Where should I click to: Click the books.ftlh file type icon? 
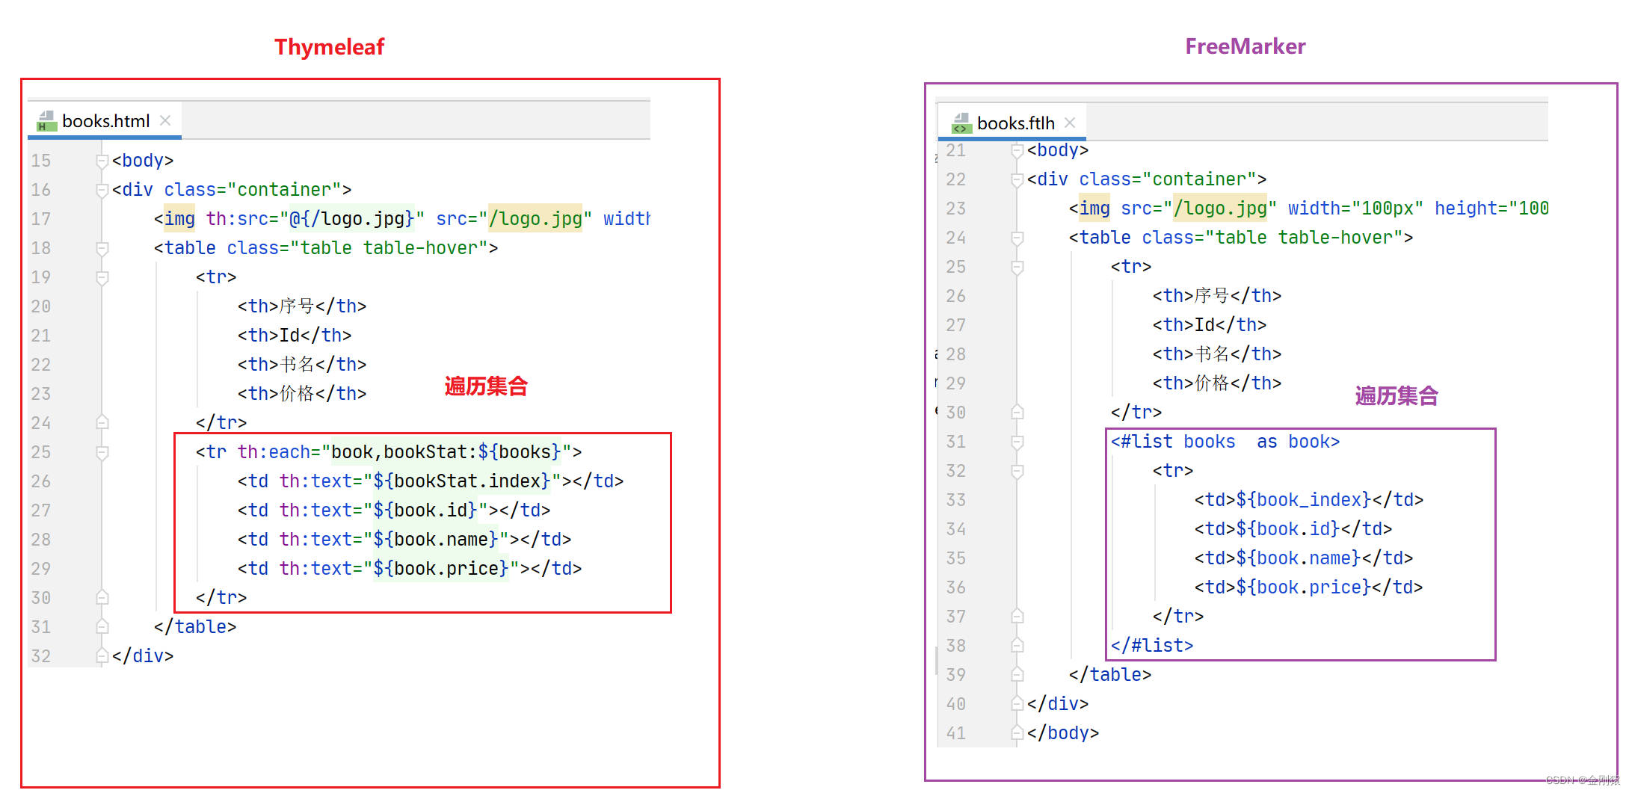[x=961, y=123]
